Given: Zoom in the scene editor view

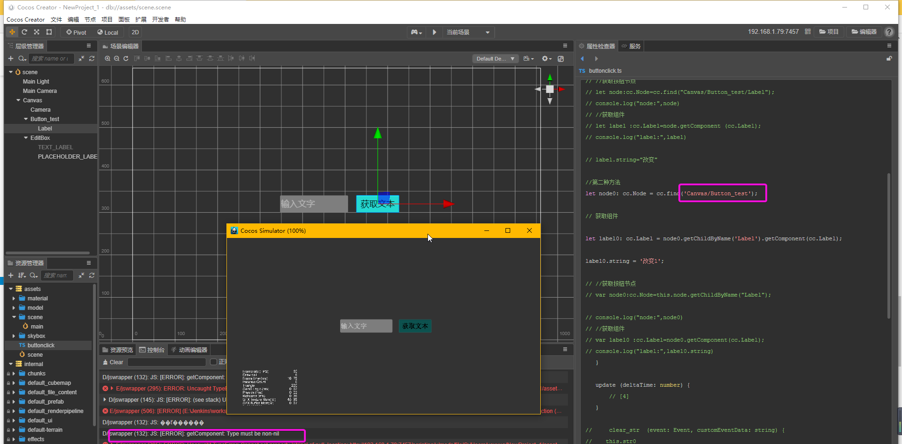Looking at the screenshot, I should click(108, 59).
